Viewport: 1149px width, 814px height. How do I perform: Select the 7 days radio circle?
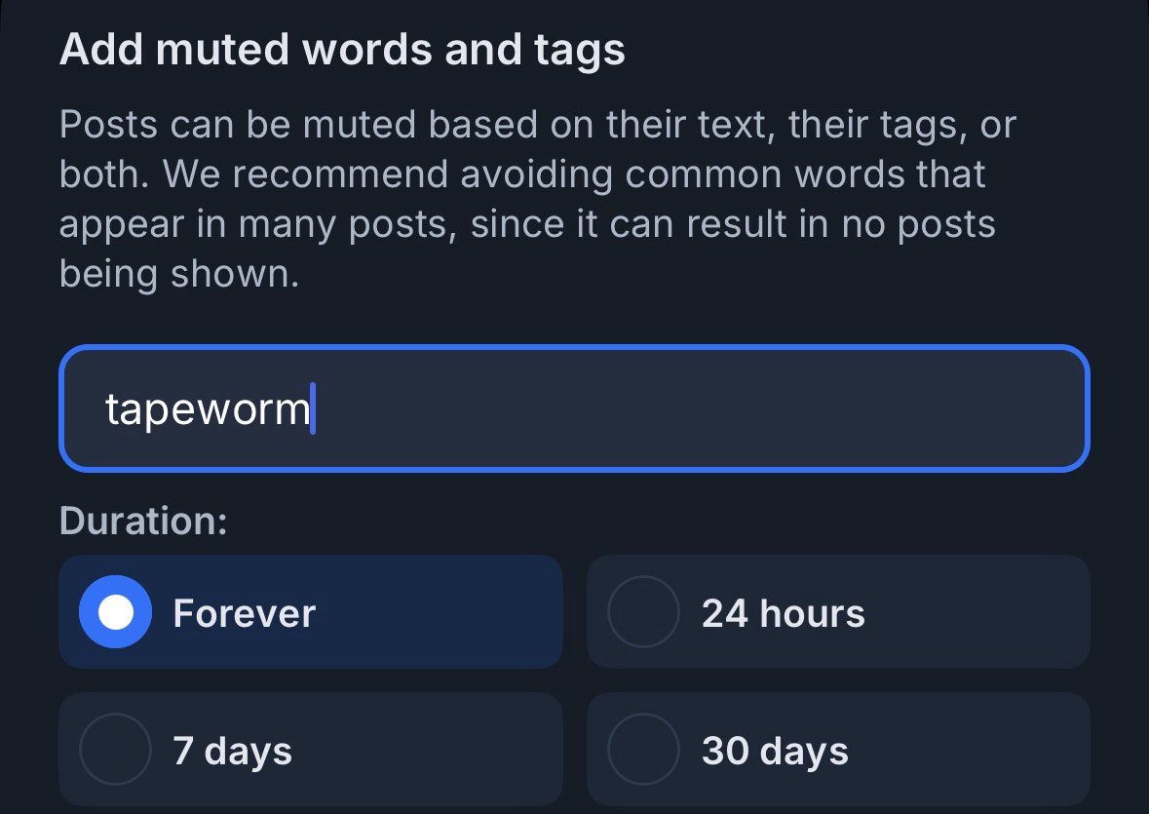point(115,750)
